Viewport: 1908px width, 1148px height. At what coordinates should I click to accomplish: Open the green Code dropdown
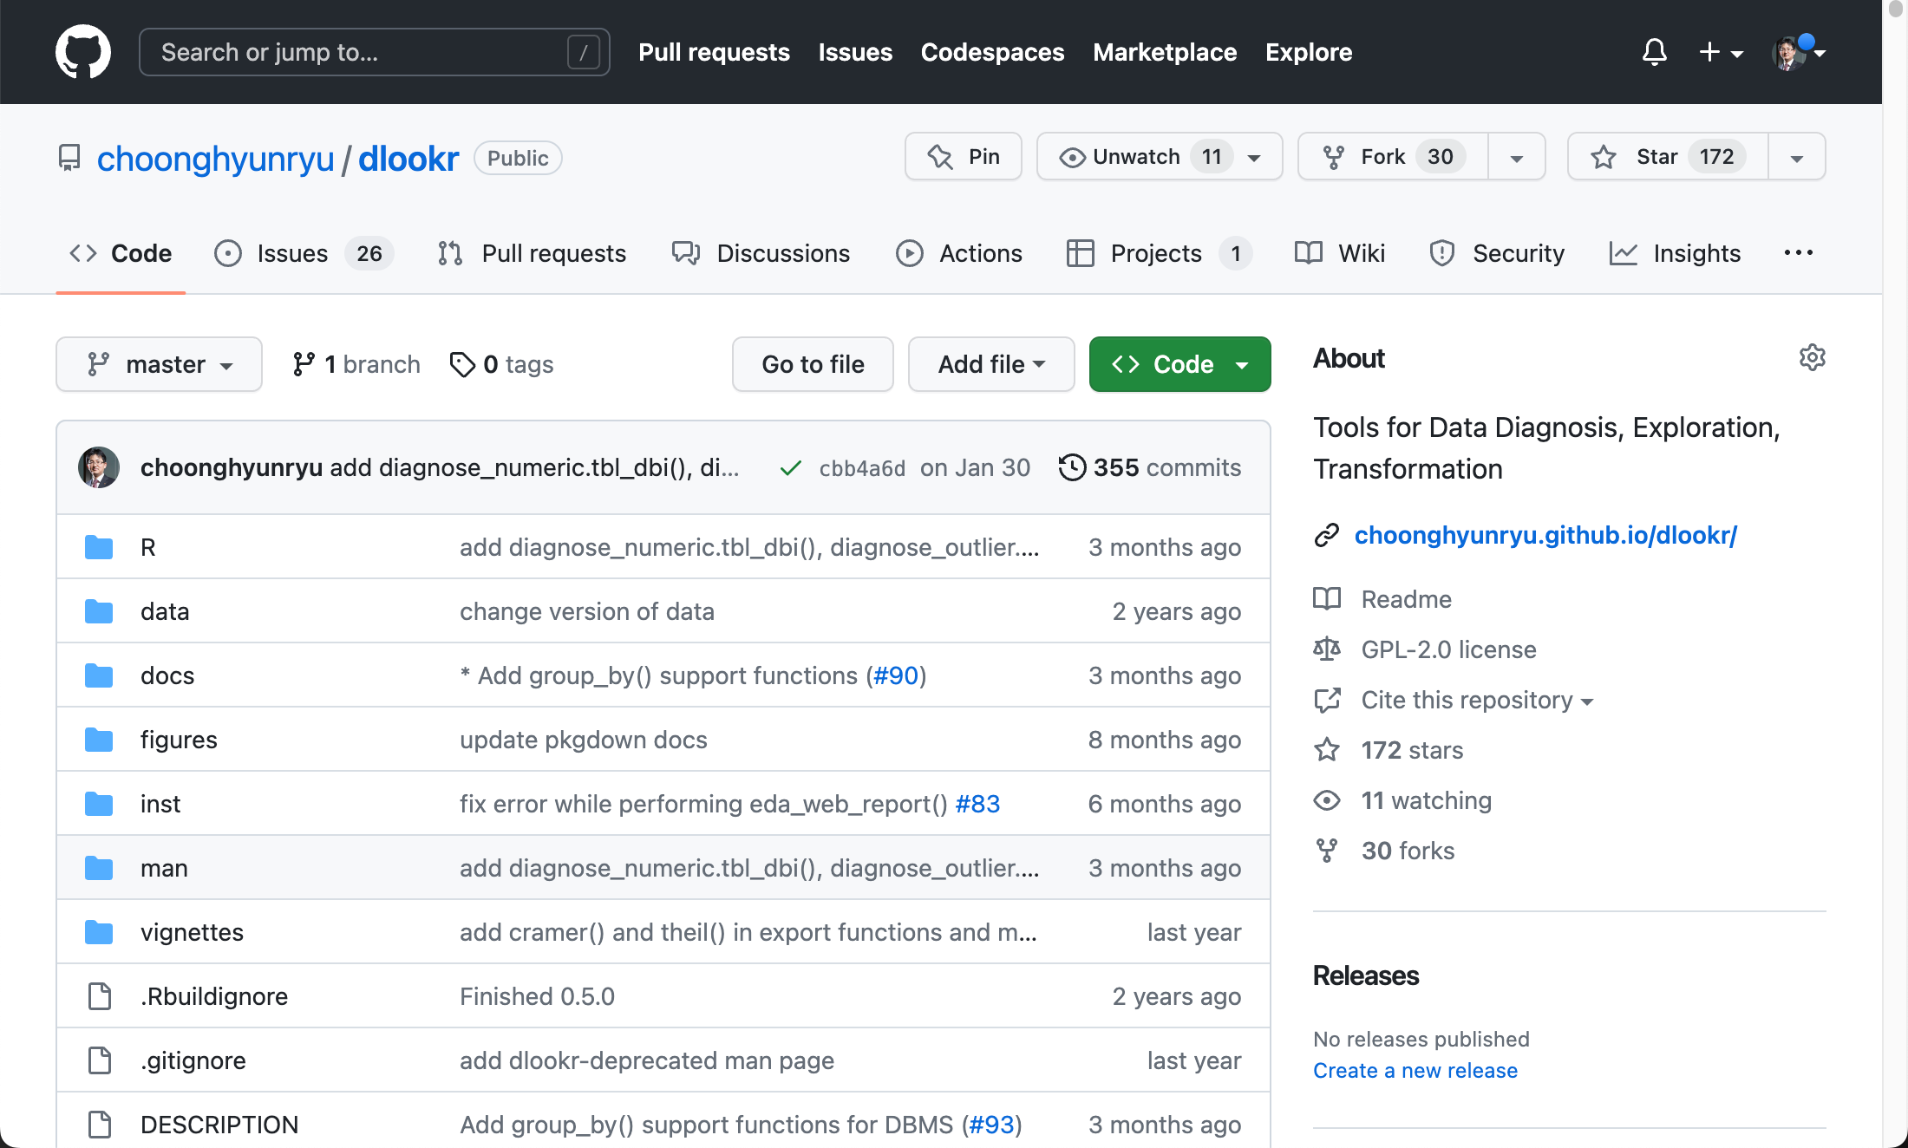coord(1179,364)
